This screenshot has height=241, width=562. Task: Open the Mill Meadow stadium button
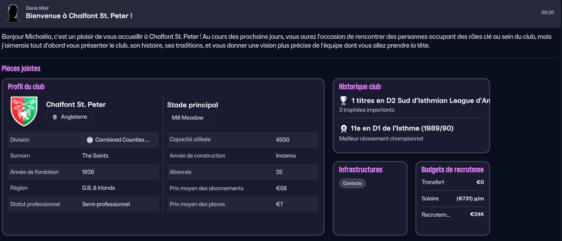pyautogui.click(x=189, y=118)
